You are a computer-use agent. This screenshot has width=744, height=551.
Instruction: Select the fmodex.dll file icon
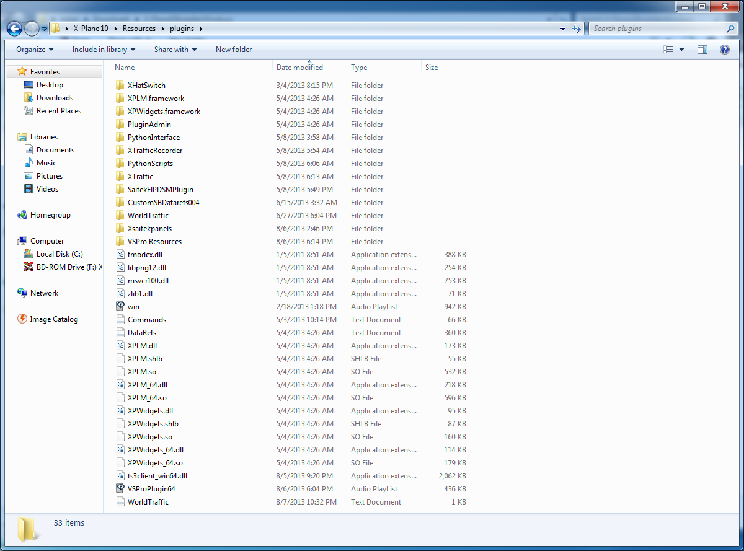point(120,255)
